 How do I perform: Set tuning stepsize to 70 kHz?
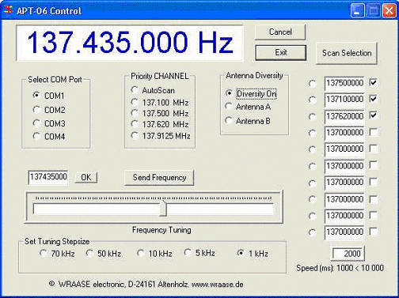[x=57, y=254]
